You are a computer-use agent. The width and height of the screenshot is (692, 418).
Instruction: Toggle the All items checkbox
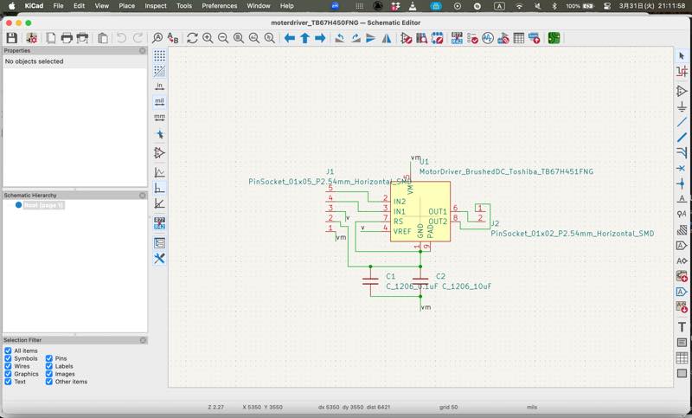click(9, 350)
